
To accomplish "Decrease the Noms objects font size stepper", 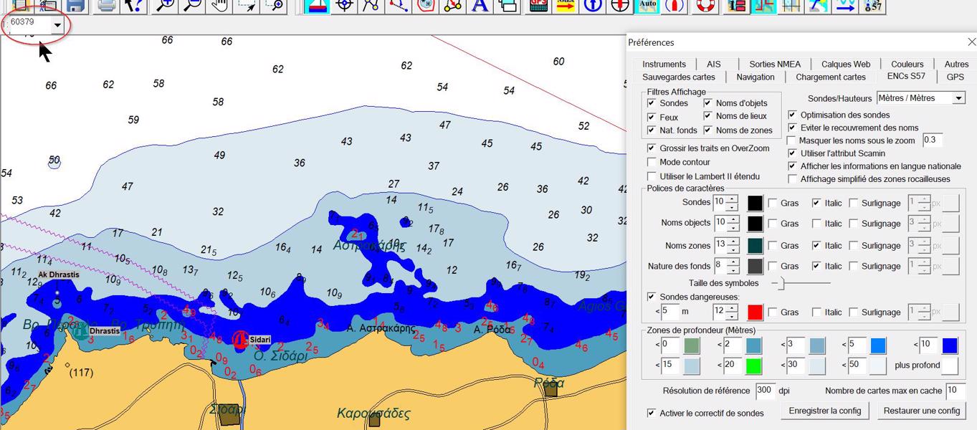I will click(732, 227).
